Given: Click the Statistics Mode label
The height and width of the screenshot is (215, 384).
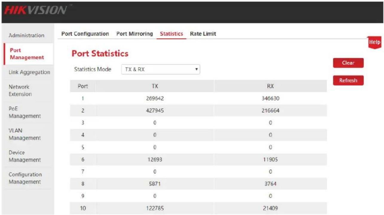Looking at the screenshot, I should [93, 69].
